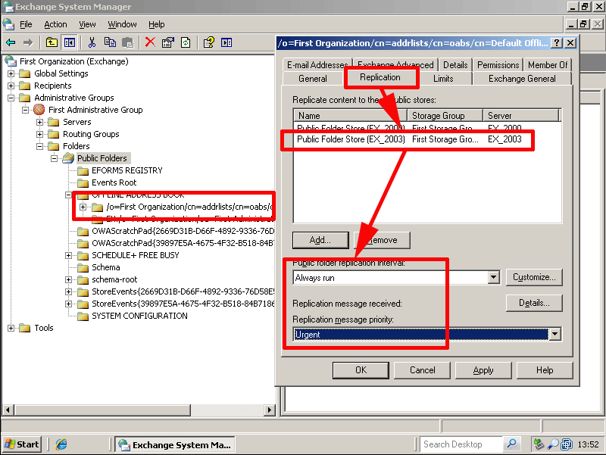The width and height of the screenshot is (606, 455).
Task: Click the Copy toolbar icon
Action: [110, 42]
